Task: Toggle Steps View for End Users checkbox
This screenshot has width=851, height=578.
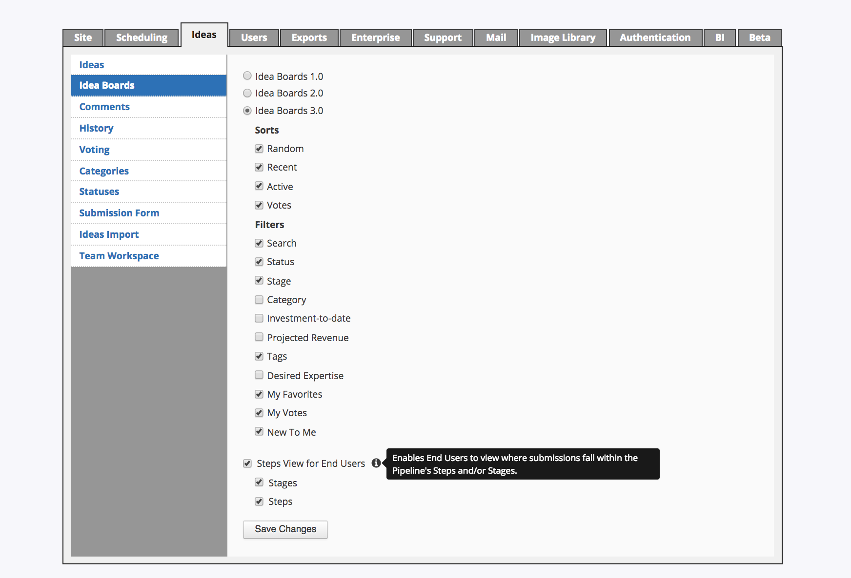Action: 247,463
